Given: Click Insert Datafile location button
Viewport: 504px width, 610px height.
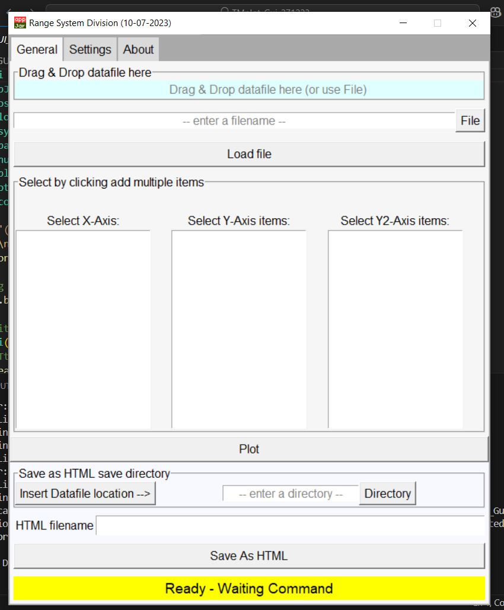Looking at the screenshot, I should (x=85, y=493).
